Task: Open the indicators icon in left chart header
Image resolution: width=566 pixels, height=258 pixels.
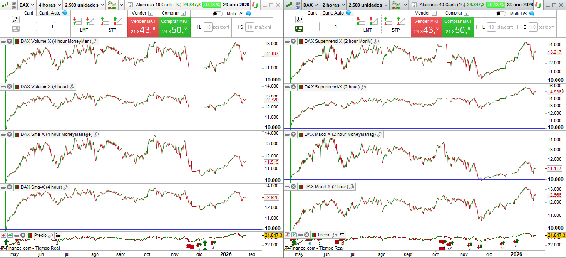Action: pos(112,5)
